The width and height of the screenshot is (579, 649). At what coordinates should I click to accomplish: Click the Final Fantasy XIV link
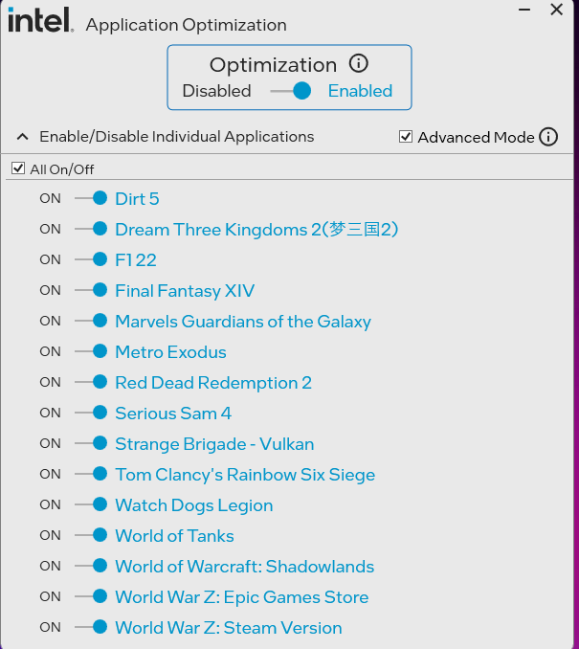[x=185, y=290]
